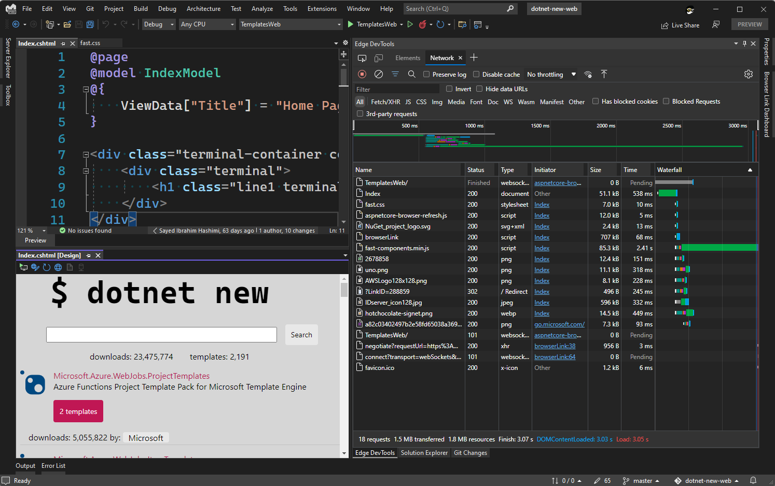This screenshot has height=486, width=775.
Task: Click the Filter text field in Network
Action: pos(397,89)
